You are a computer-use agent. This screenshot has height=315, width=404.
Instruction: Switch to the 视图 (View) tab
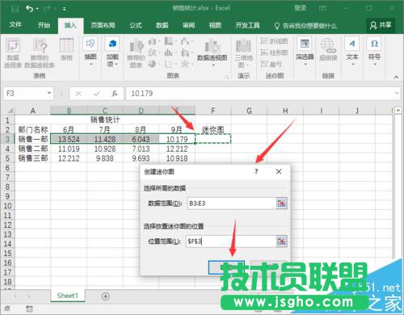point(215,25)
